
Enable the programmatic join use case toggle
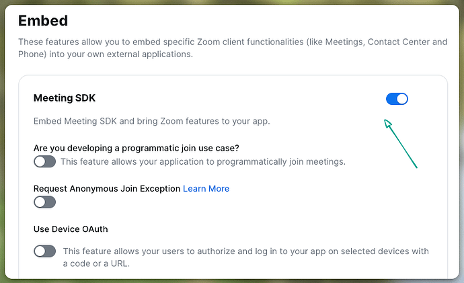click(44, 161)
